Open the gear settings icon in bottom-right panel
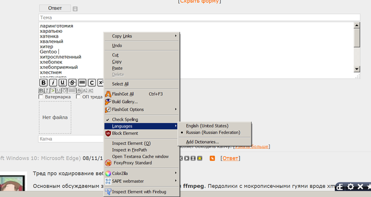 point(350,187)
